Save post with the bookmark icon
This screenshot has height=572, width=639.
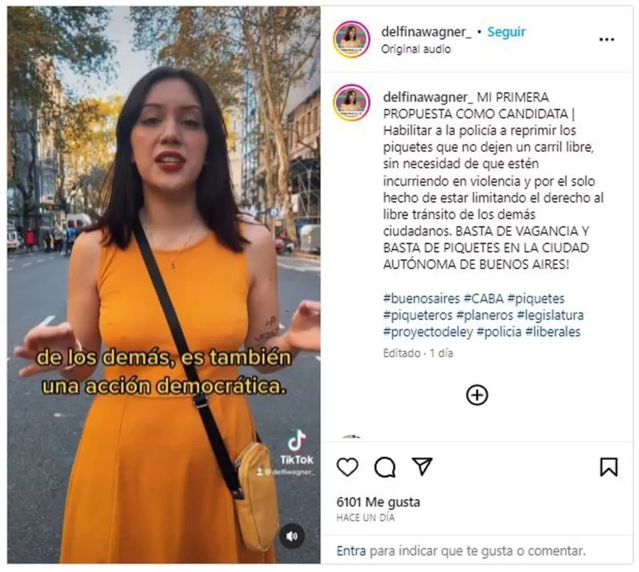click(608, 467)
